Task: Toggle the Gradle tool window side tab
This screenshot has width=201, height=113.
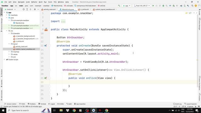Action: click(x=200, y=12)
